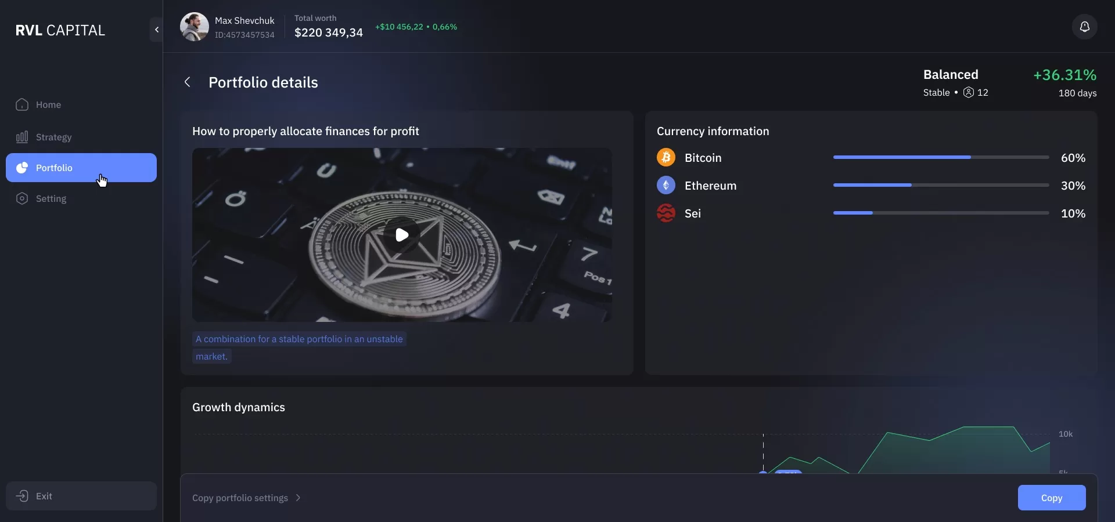Play the finance allocation video
Image resolution: width=1115 pixels, height=522 pixels.
click(x=402, y=235)
